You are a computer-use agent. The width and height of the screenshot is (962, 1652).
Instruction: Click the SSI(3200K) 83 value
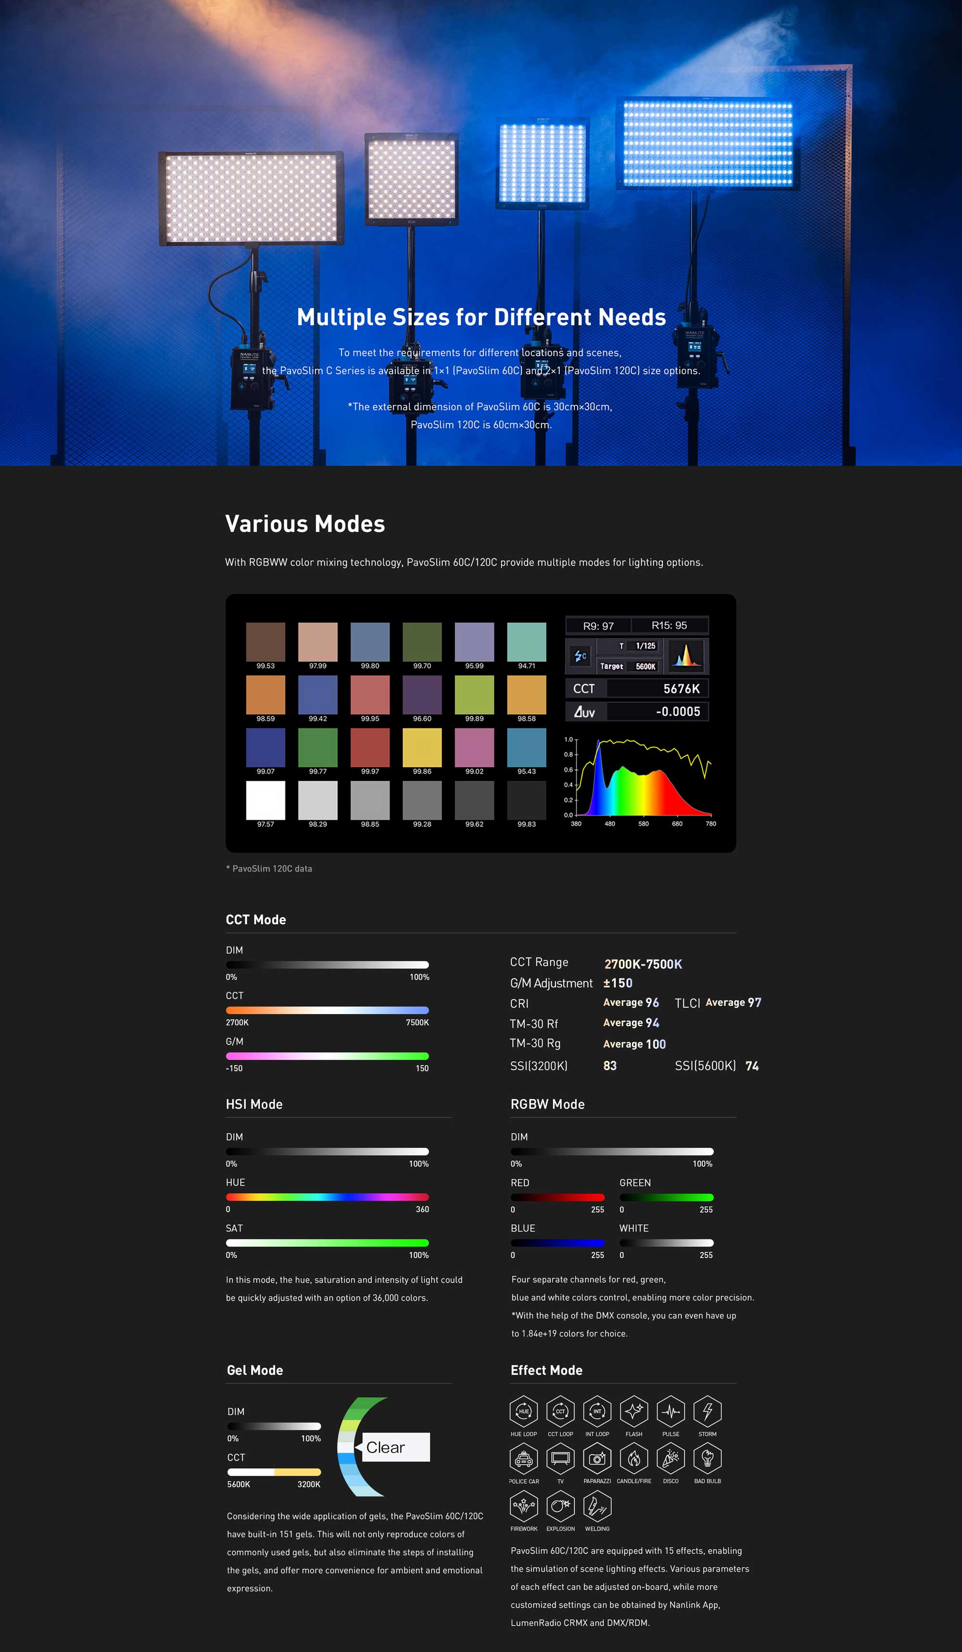click(x=610, y=1066)
